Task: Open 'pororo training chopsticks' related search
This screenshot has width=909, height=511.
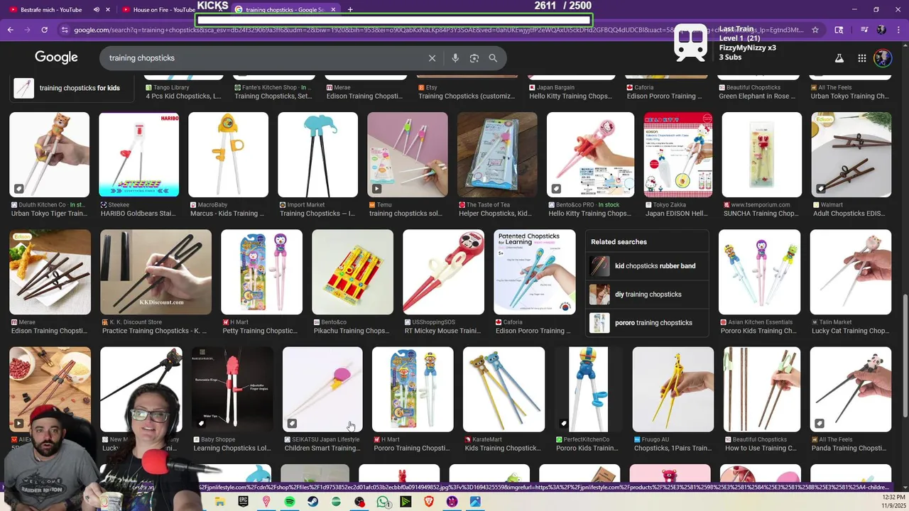Action: pyautogui.click(x=647, y=323)
